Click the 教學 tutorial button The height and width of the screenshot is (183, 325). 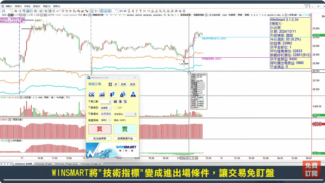coord(124,84)
